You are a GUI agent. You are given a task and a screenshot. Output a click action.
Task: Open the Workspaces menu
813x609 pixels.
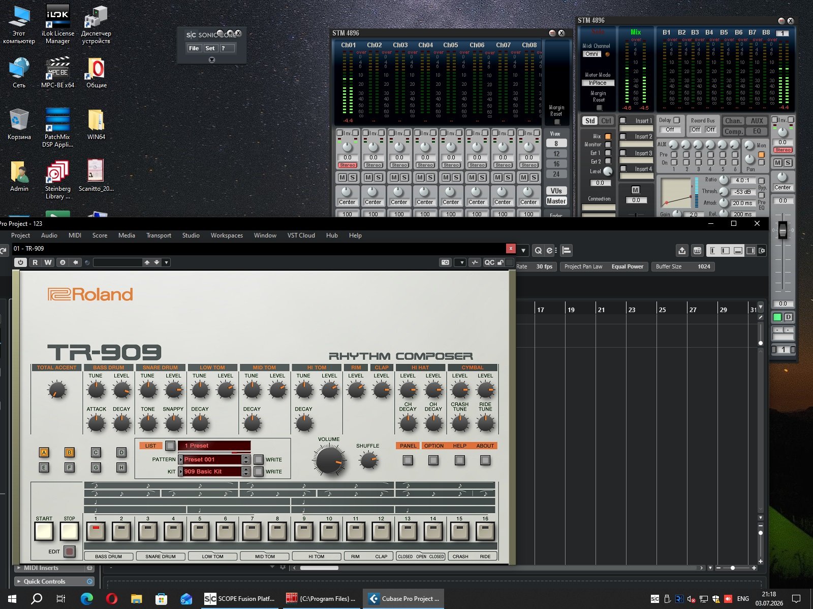click(227, 235)
